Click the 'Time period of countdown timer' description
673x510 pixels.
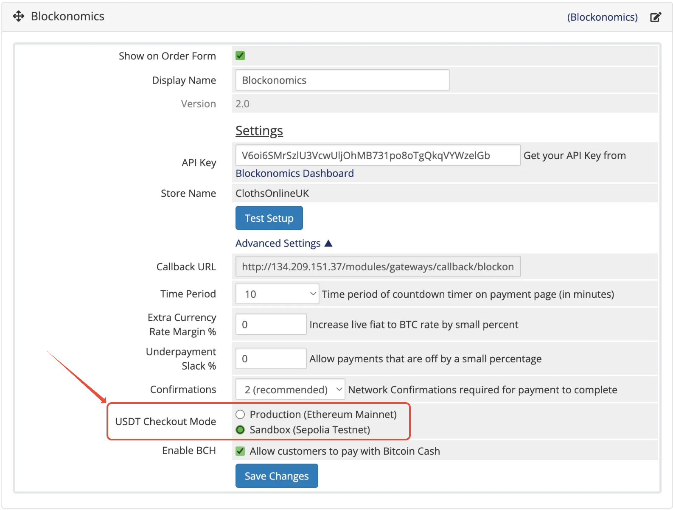(468, 294)
